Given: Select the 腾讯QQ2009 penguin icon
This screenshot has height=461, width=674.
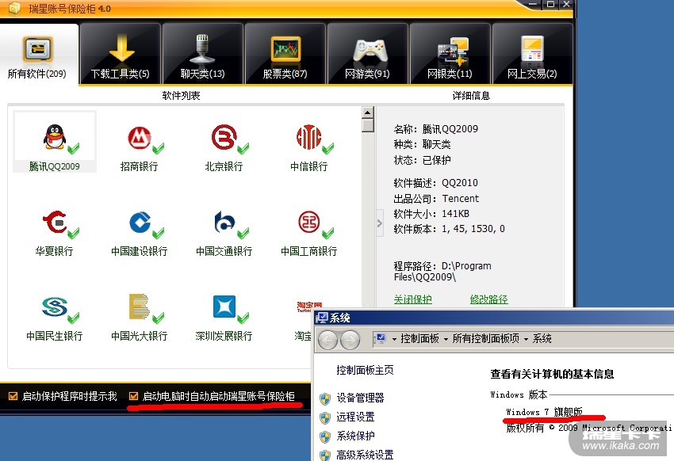Looking at the screenshot, I should (x=55, y=137).
